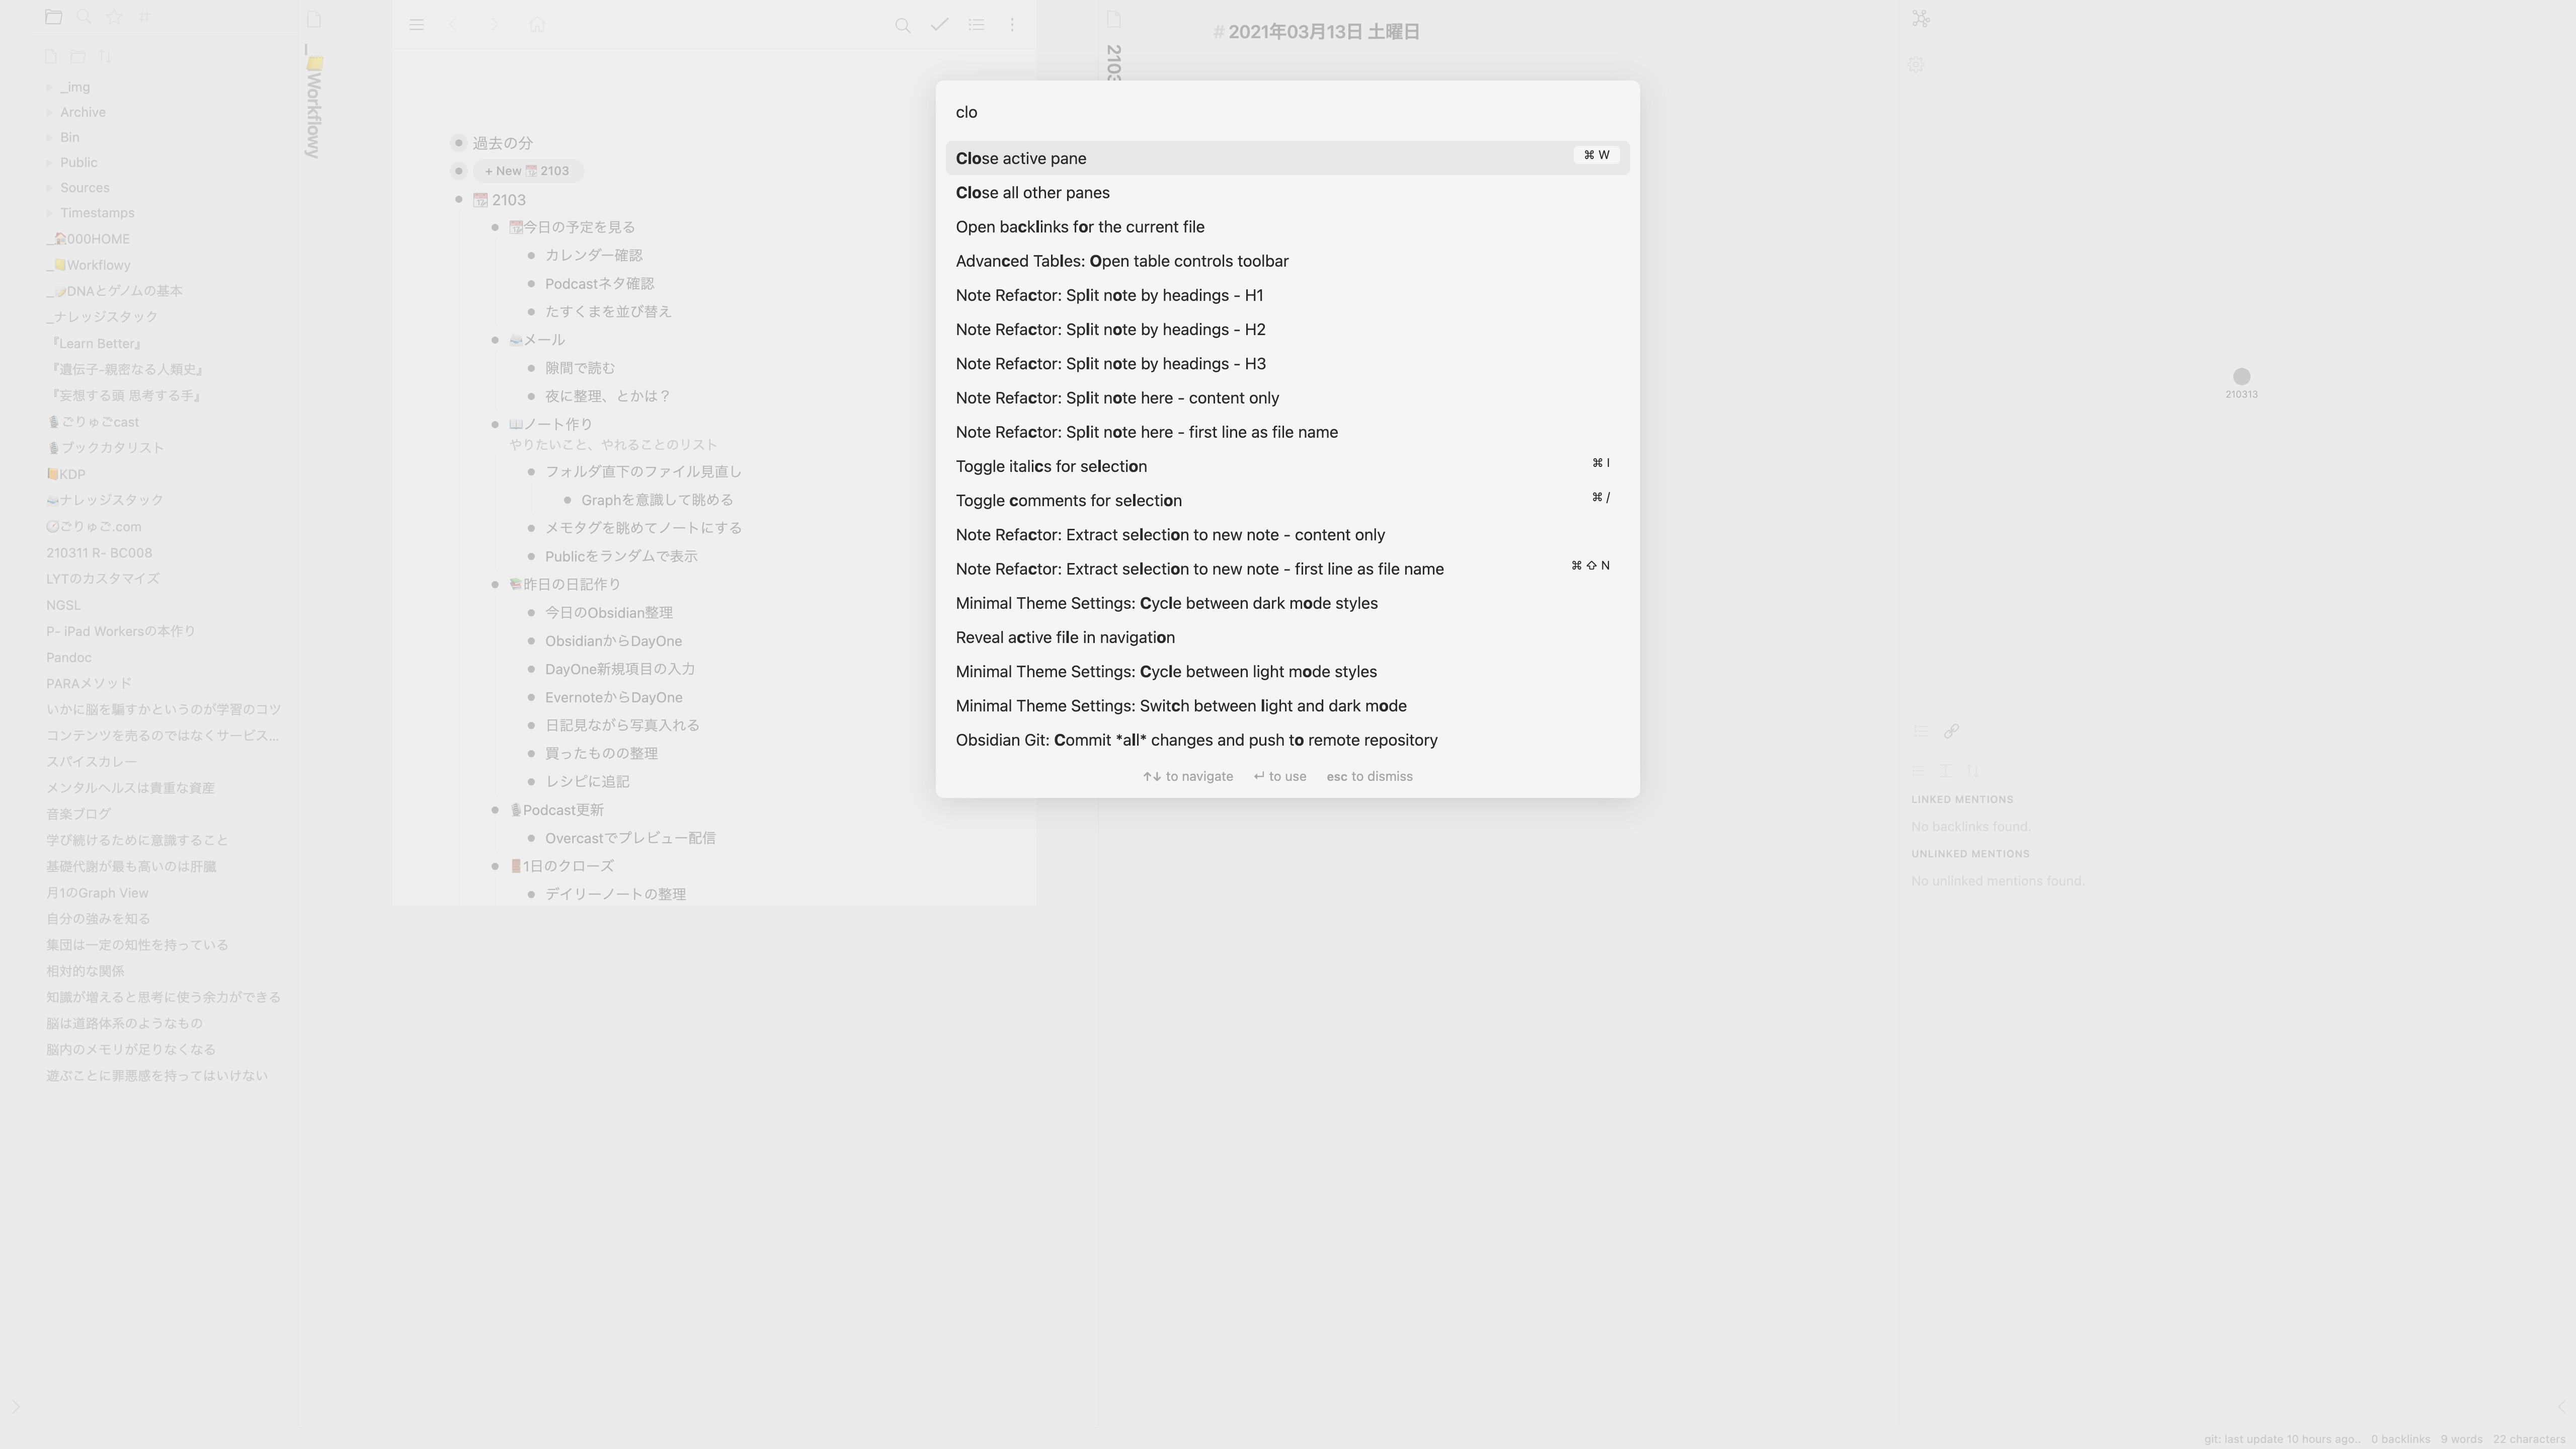Change sort order with the arrows icon
The image size is (2576, 1449).
(x=105, y=57)
